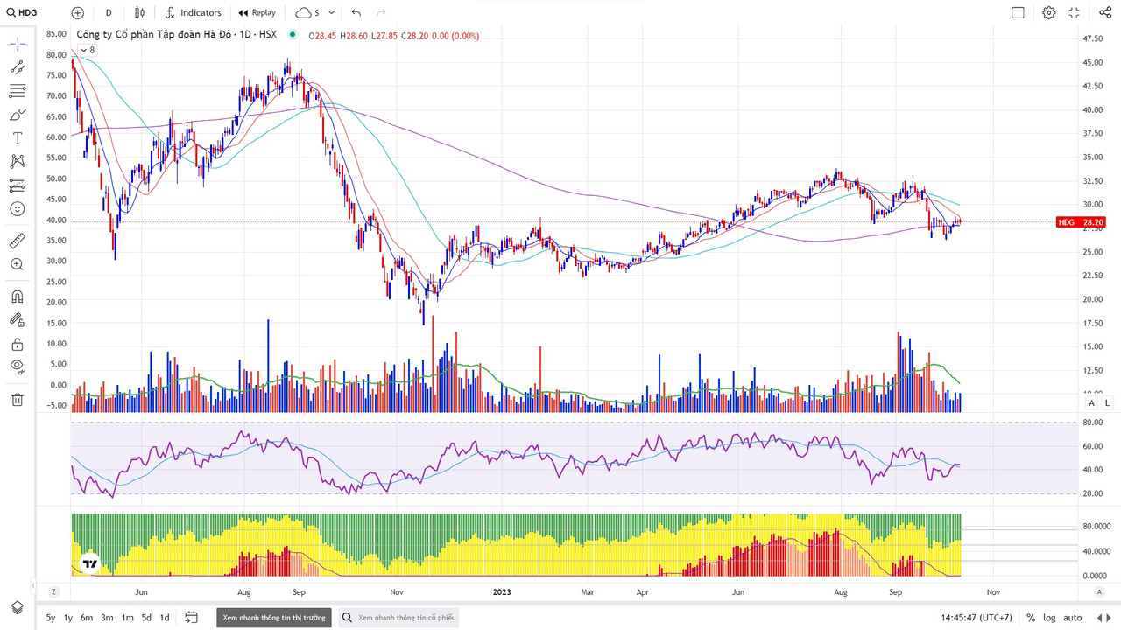
Task: Click the red HDG 28.20 price label
Action: coord(1082,222)
